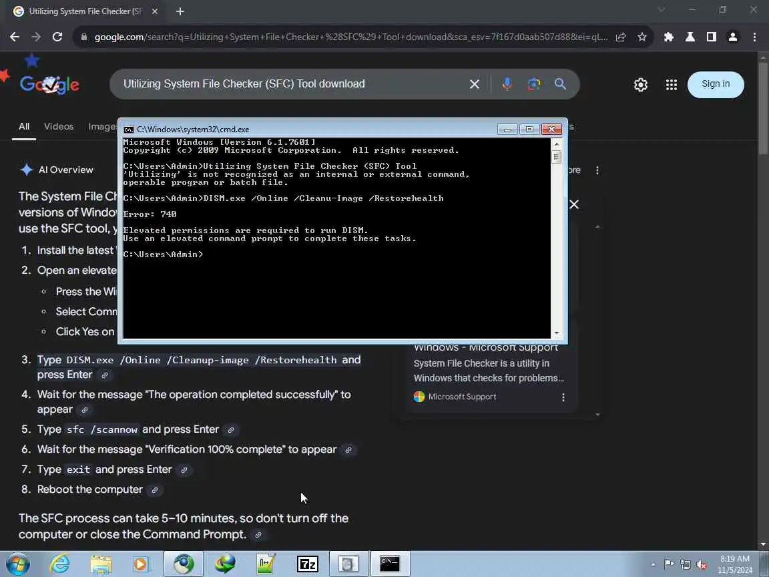Click the sources panel scroll down arrow

click(x=597, y=415)
